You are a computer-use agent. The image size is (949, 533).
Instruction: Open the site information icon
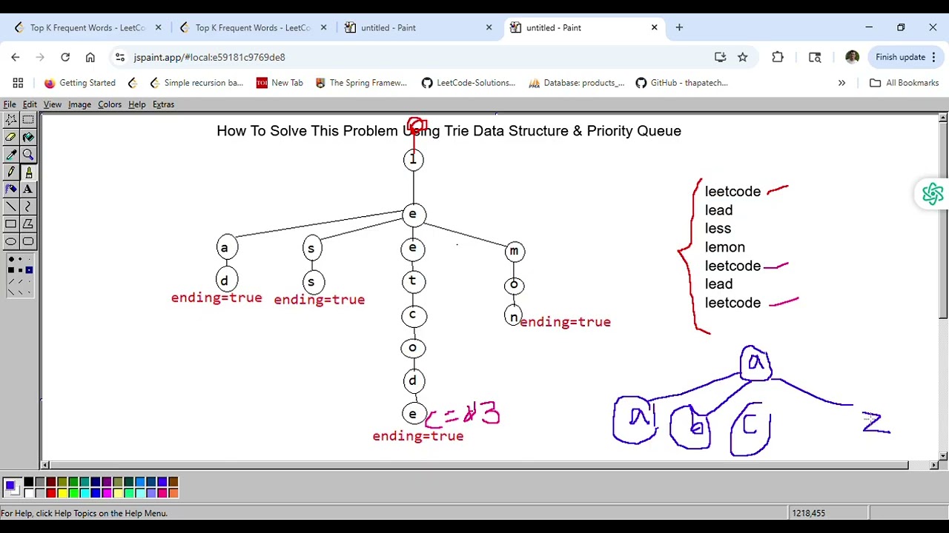tap(120, 57)
